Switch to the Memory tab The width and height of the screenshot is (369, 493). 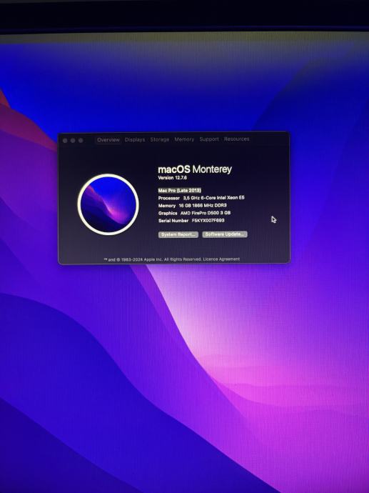pyautogui.click(x=184, y=139)
